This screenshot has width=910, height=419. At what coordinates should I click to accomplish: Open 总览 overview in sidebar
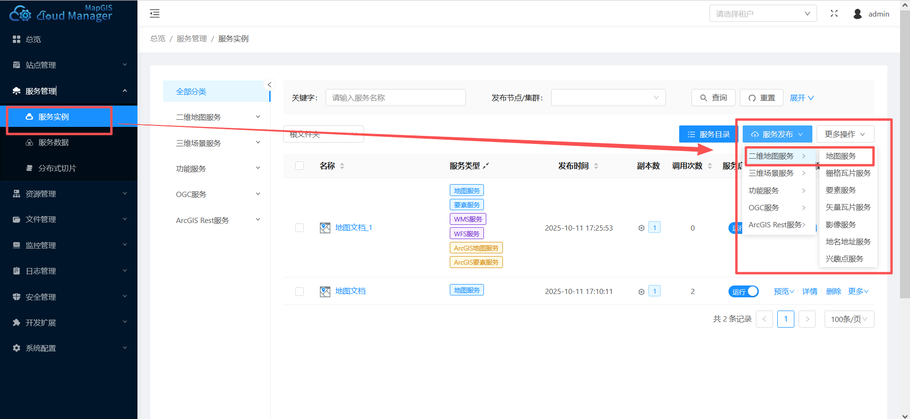(69, 39)
